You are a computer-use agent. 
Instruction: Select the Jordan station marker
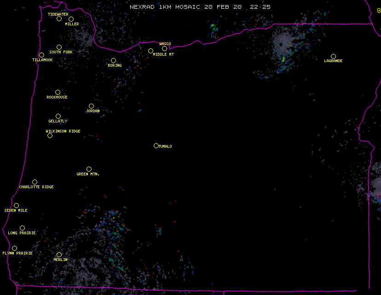point(91,106)
